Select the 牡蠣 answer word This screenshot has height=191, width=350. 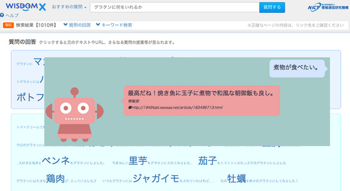(236, 179)
